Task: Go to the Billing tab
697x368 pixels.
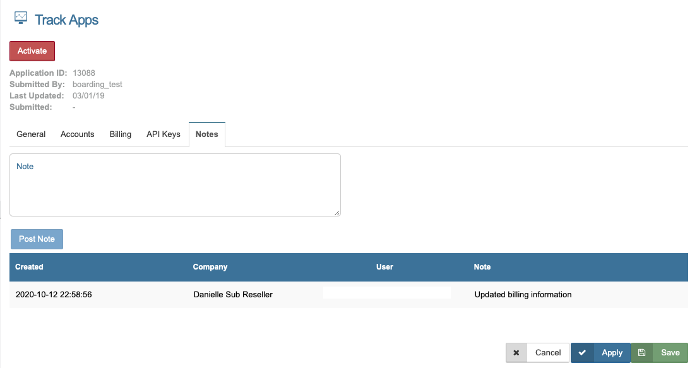Action: coord(120,134)
